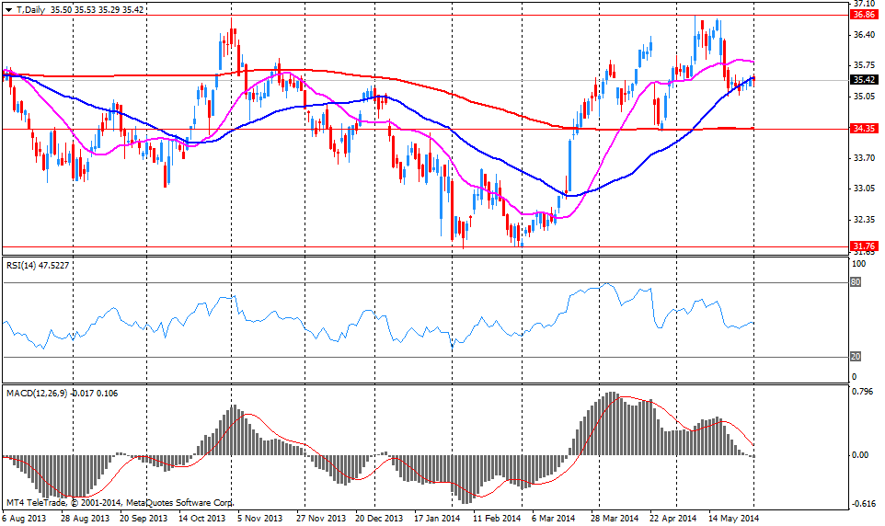Click the 33.05 price axis value
The height and width of the screenshot is (526, 885).
click(x=863, y=189)
